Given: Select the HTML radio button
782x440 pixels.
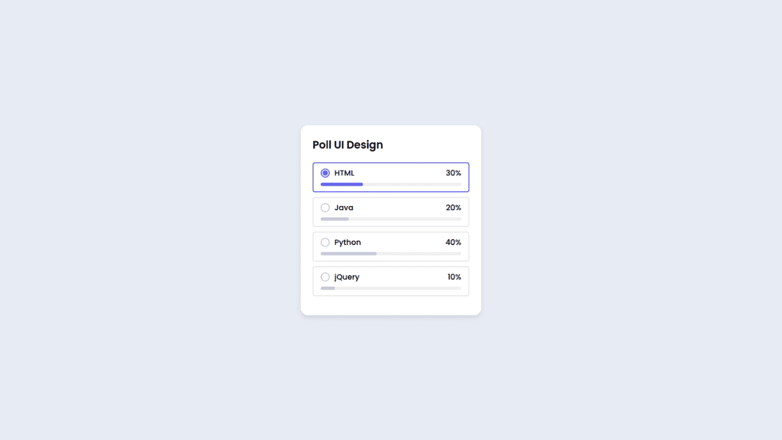Looking at the screenshot, I should click(x=325, y=173).
